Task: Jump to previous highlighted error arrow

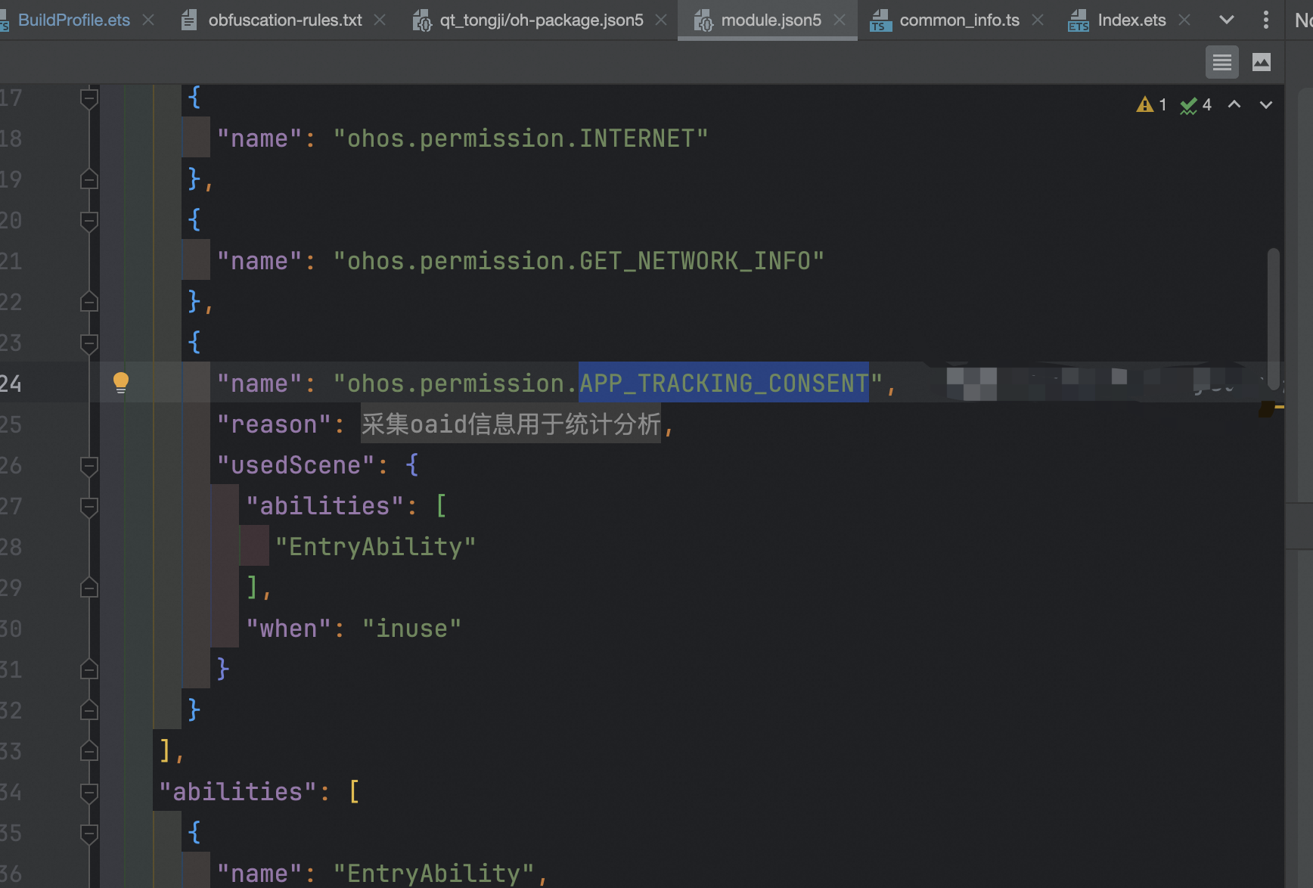Action: (1234, 104)
